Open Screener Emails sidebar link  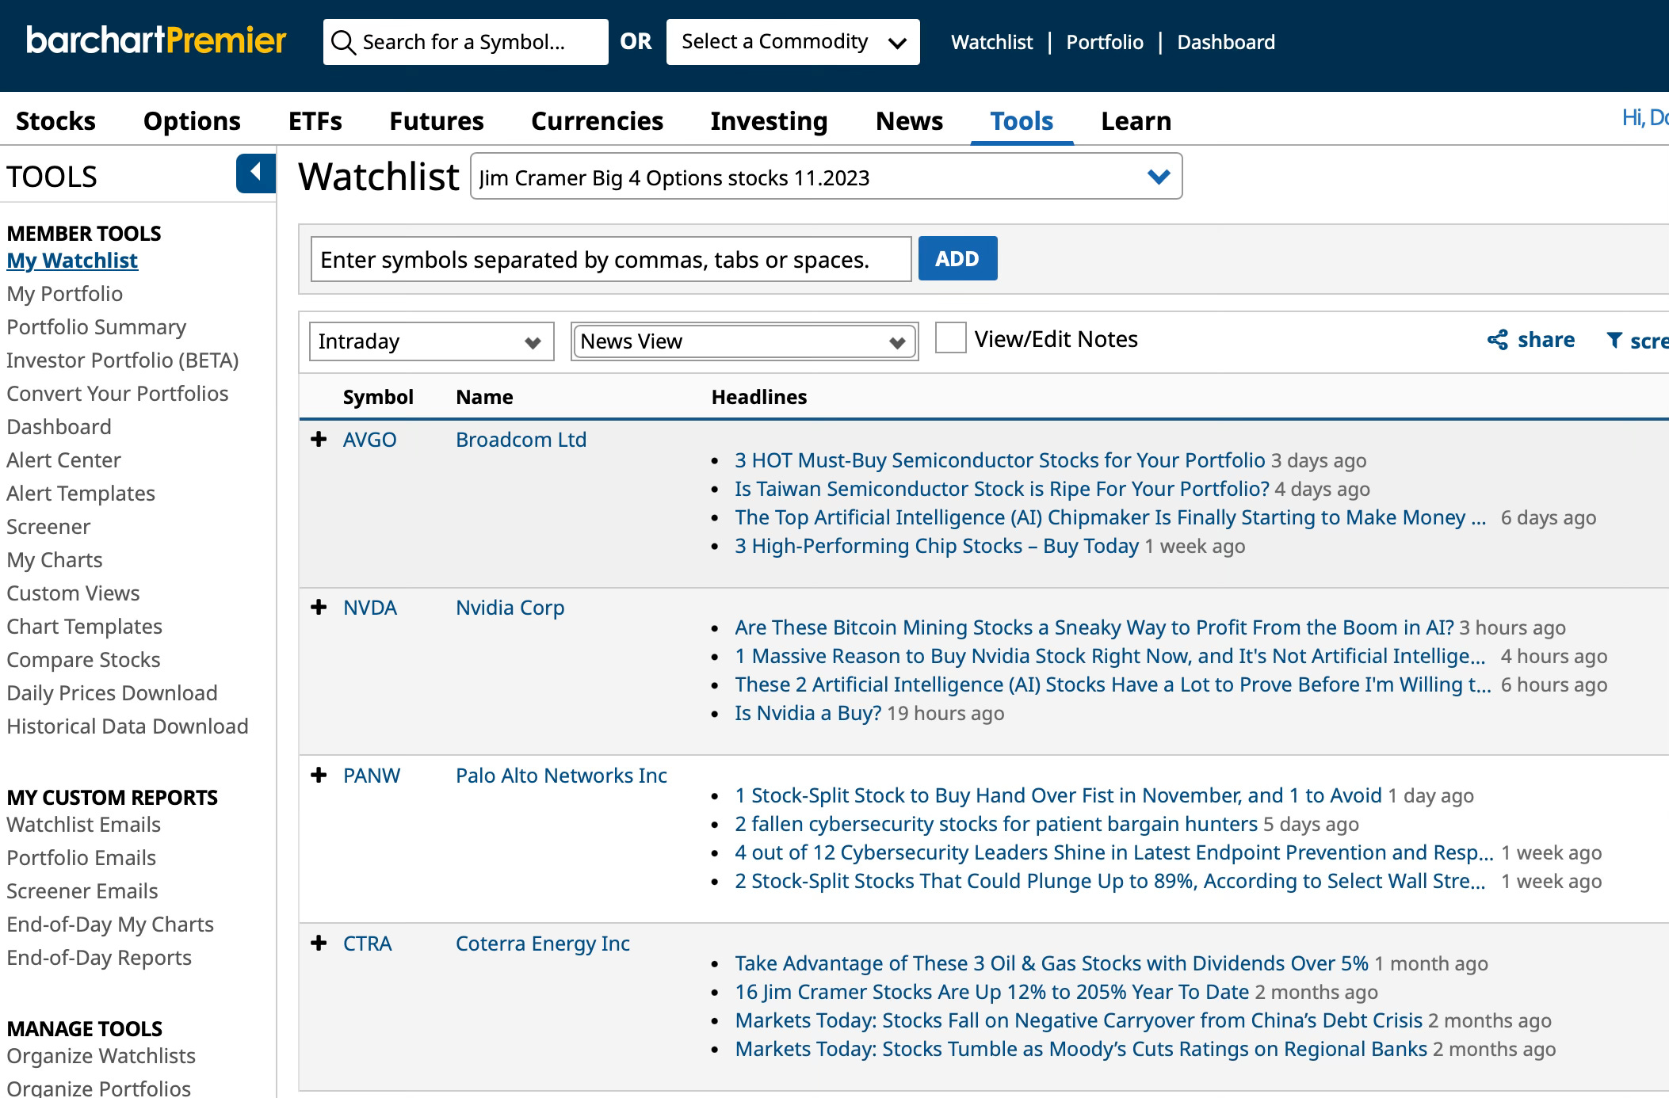coord(82,891)
